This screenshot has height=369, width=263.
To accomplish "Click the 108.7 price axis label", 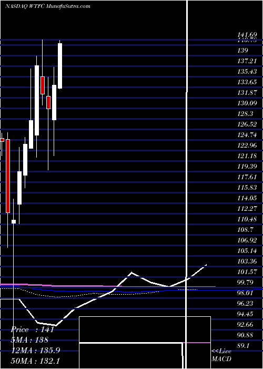I will (246, 229).
